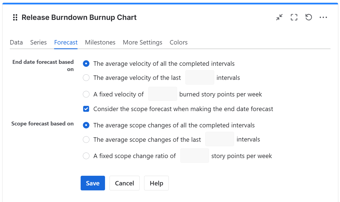Switch to the Milestones tab

pos(100,42)
